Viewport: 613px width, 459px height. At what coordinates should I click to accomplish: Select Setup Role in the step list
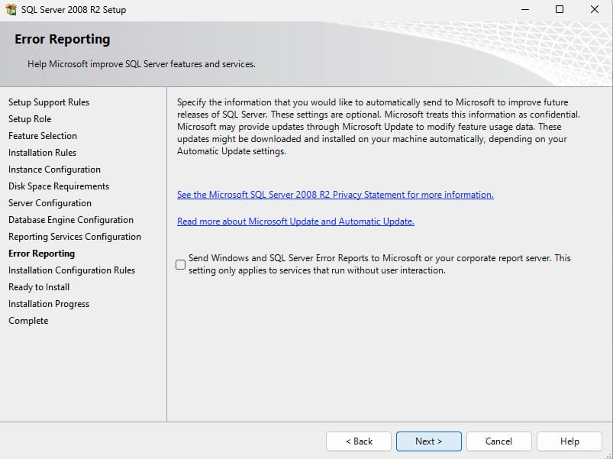click(x=30, y=119)
